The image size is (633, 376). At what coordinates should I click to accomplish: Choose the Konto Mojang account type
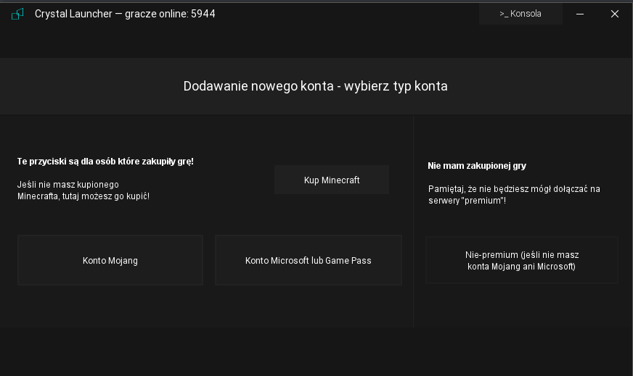click(x=110, y=260)
